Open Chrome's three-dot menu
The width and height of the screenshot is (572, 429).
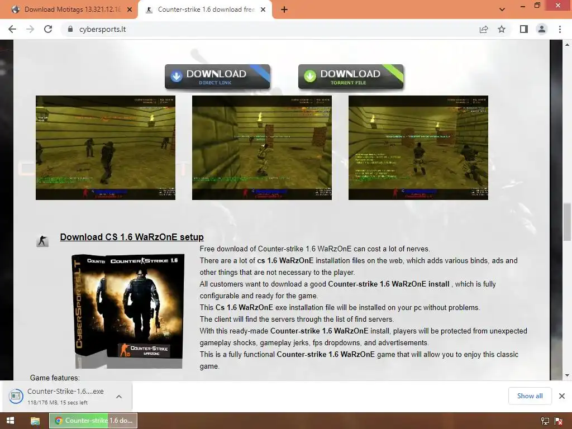(x=560, y=29)
